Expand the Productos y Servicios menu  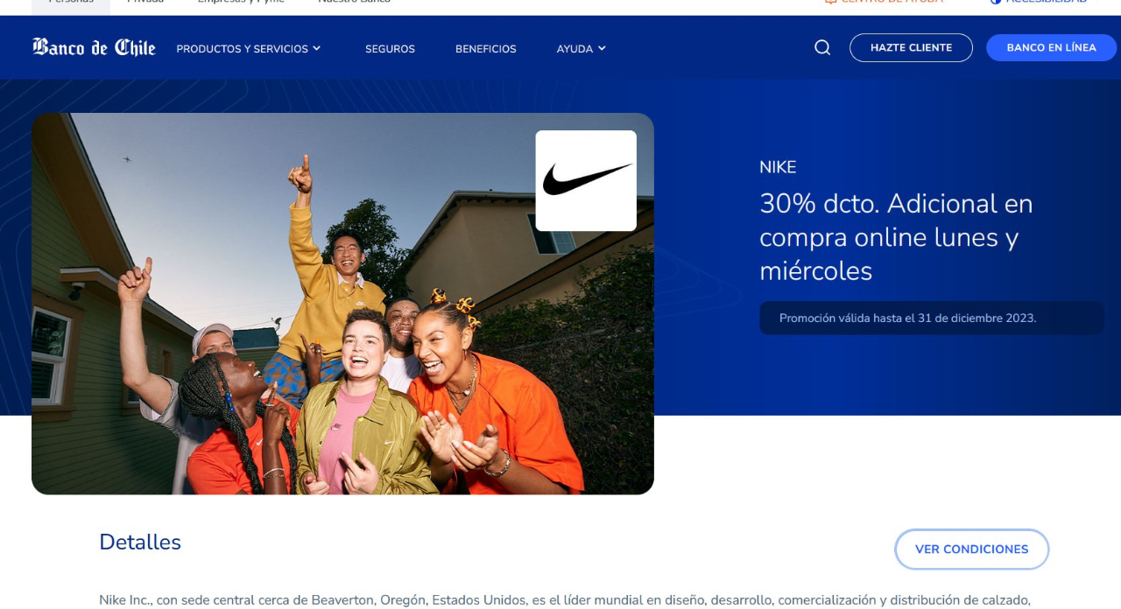pyautogui.click(x=249, y=49)
